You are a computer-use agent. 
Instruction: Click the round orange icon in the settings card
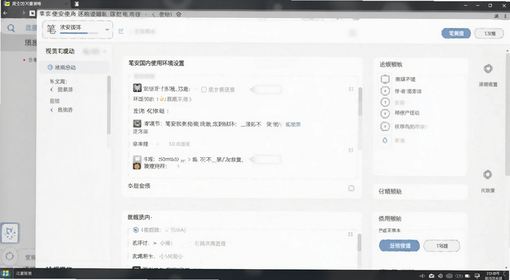pyautogui.click(x=137, y=166)
